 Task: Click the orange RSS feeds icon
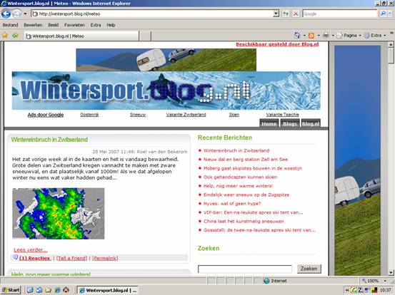coord(311,36)
